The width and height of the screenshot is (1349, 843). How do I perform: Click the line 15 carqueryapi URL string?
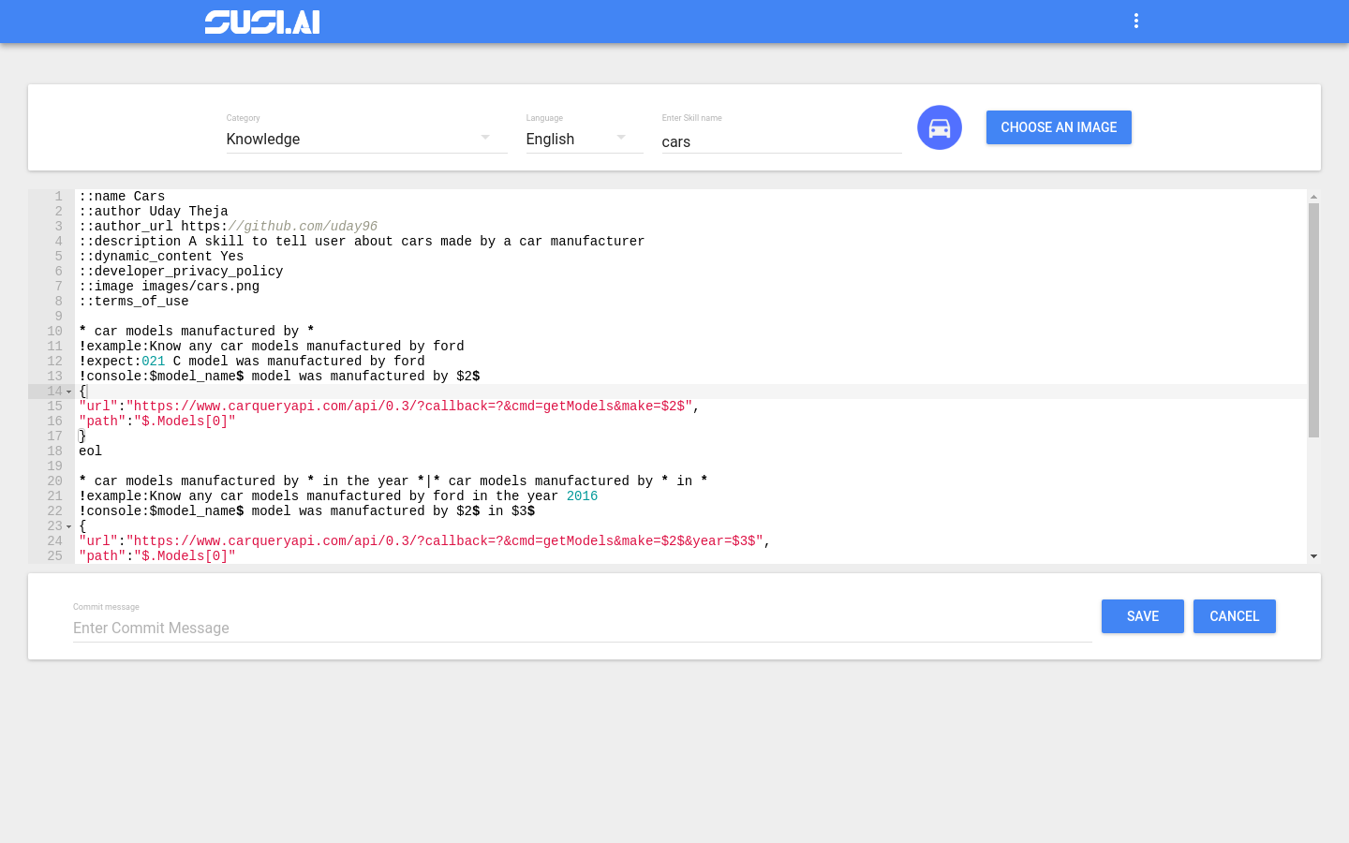409,407
